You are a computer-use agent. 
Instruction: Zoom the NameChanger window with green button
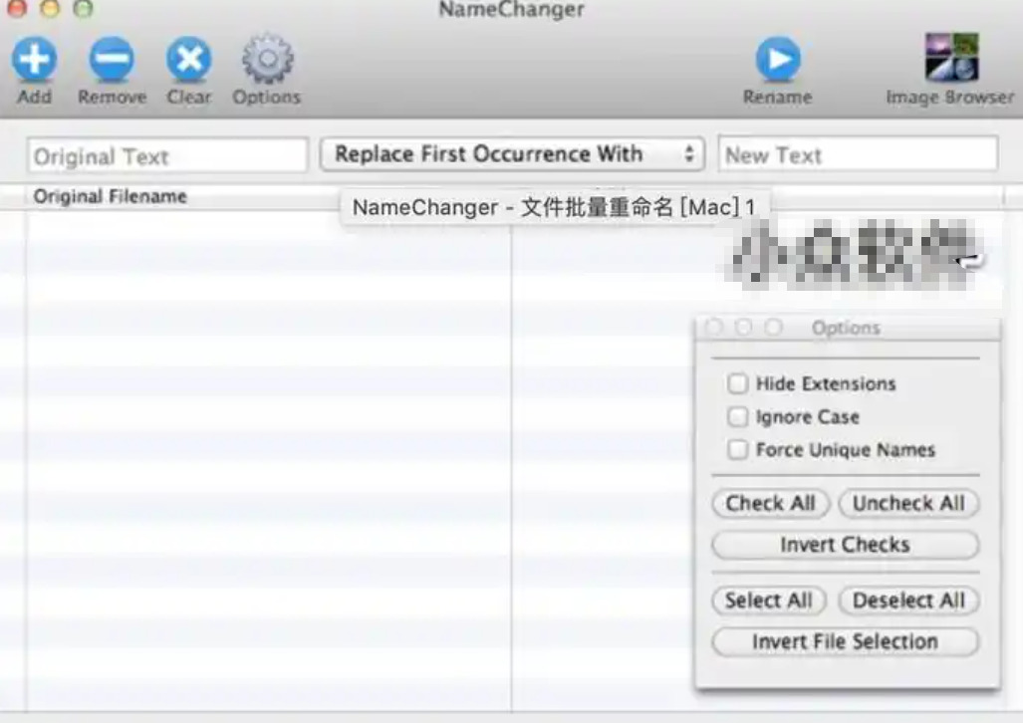tap(83, 7)
